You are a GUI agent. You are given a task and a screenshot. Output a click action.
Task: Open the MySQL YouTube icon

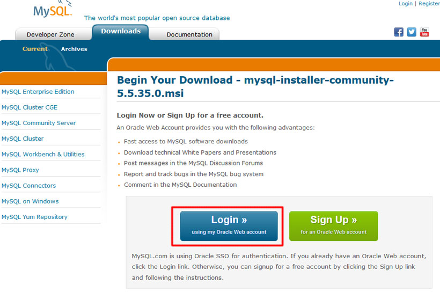coord(424,32)
